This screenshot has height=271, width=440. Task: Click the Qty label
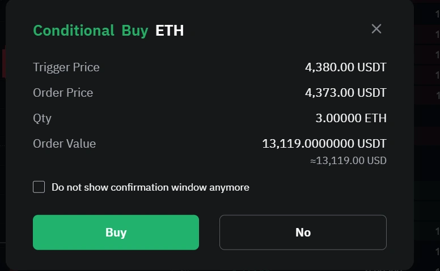point(42,118)
